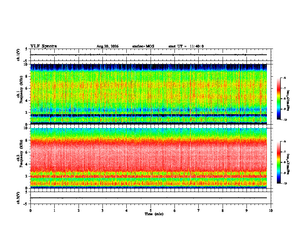Click the ch.1 color bar PSD units label
Screen dimensions: 305x236
pyautogui.click(x=288, y=101)
